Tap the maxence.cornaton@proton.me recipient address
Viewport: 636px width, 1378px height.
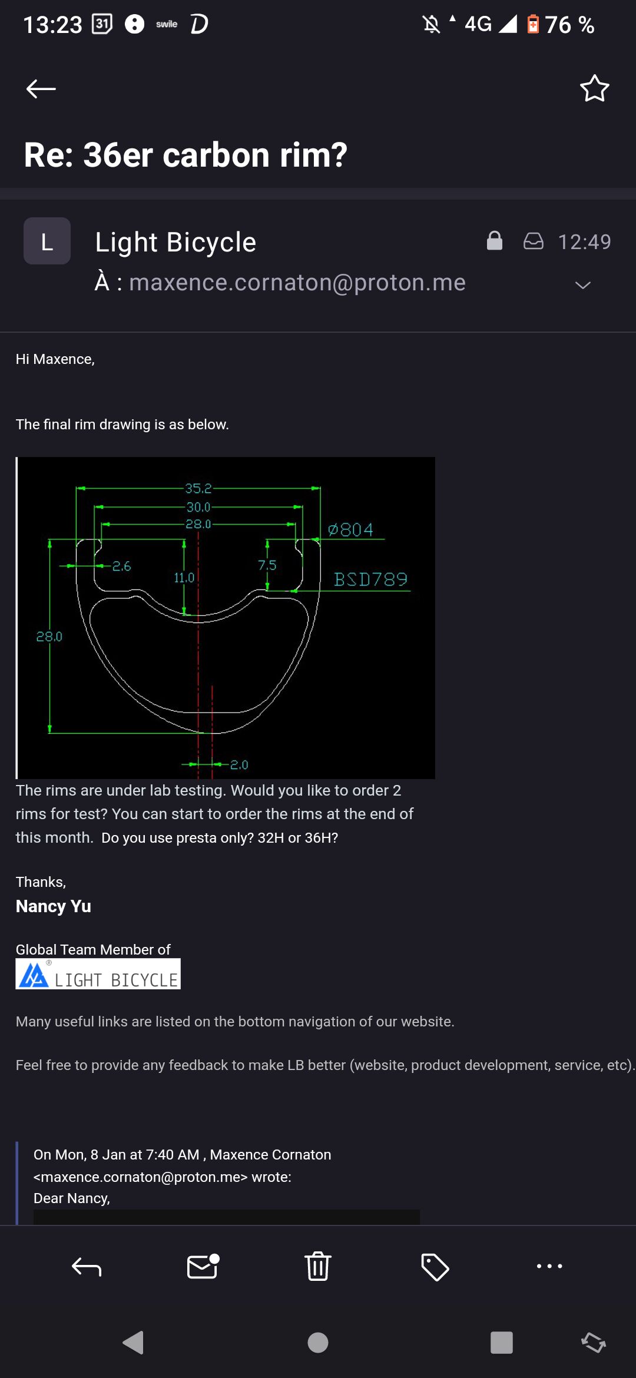[x=297, y=283]
